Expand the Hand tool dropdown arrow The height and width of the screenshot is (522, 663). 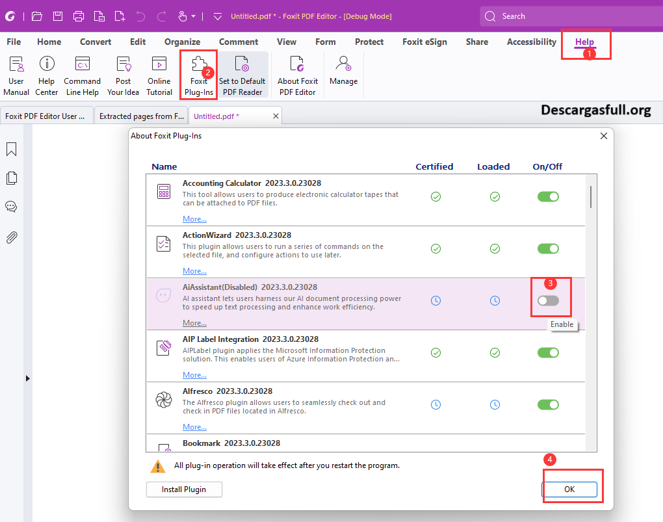194,16
